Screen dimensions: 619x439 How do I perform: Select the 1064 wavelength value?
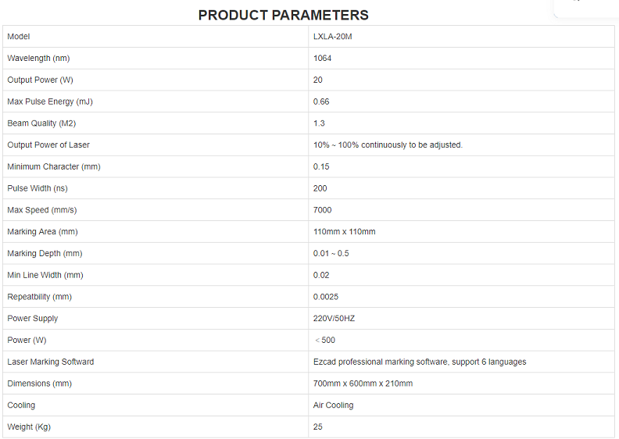click(x=322, y=59)
